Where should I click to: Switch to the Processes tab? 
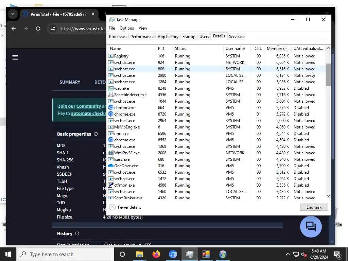point(118,37)
